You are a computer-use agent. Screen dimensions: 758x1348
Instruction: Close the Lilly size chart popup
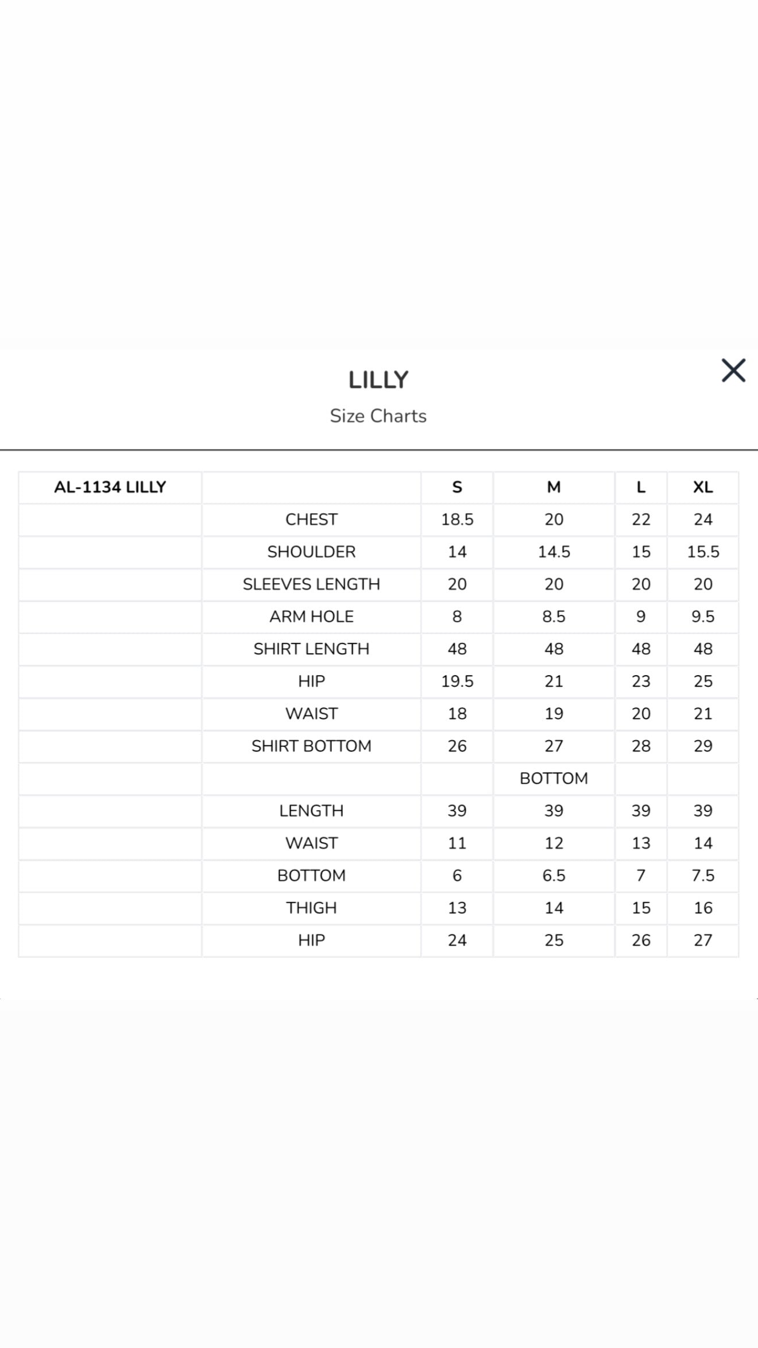(x=733, y=371)
